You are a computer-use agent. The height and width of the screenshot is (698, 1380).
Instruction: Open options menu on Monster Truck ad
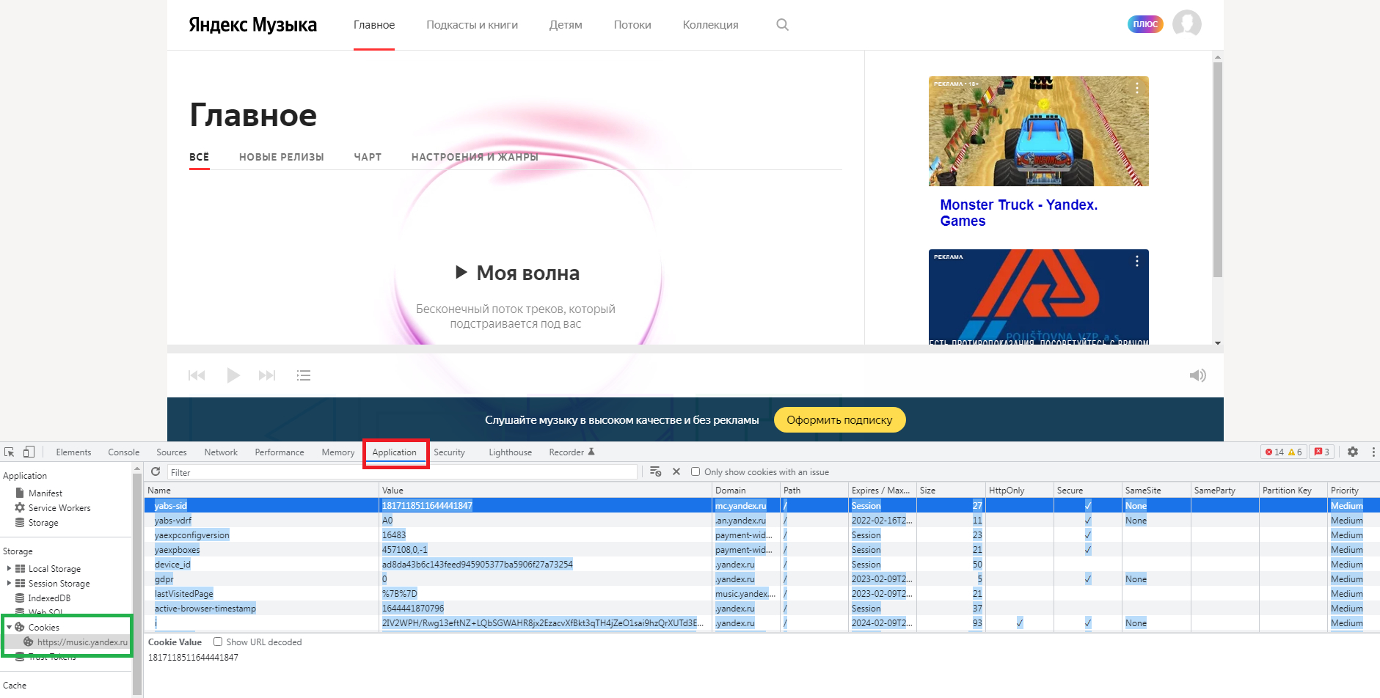(1137, 88)
